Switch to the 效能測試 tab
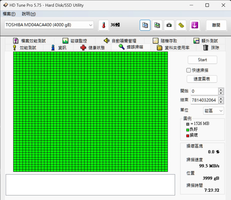231x200 pixels. (24, 47)
